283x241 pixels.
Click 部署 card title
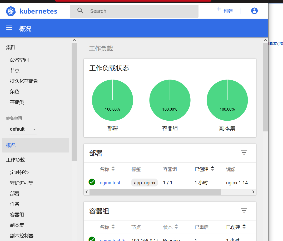click(x=96, y=153)
